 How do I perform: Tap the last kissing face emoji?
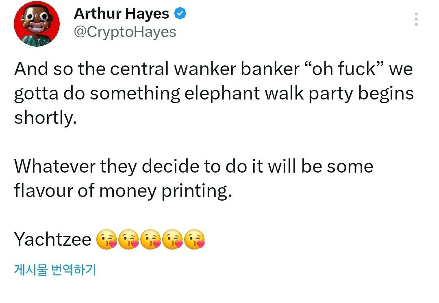(194, 240)
